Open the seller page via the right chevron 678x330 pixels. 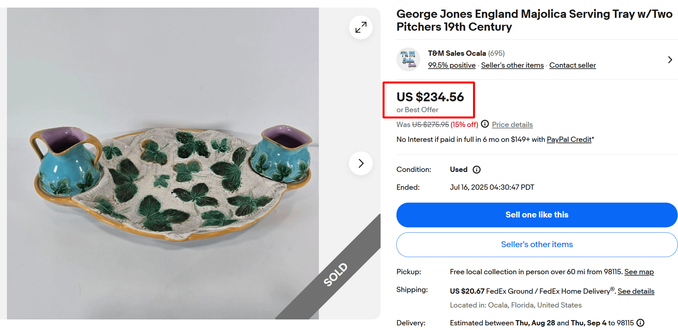tap(670, 60)
